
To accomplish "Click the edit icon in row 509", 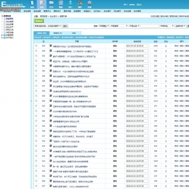I will click(x=51, y=176).
